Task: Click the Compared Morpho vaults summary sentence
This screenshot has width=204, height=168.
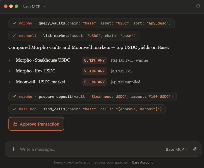Action: [88, 48]
